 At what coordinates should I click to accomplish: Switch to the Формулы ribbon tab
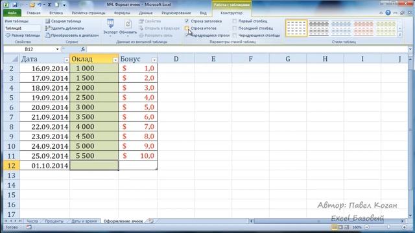click(122, 13)
